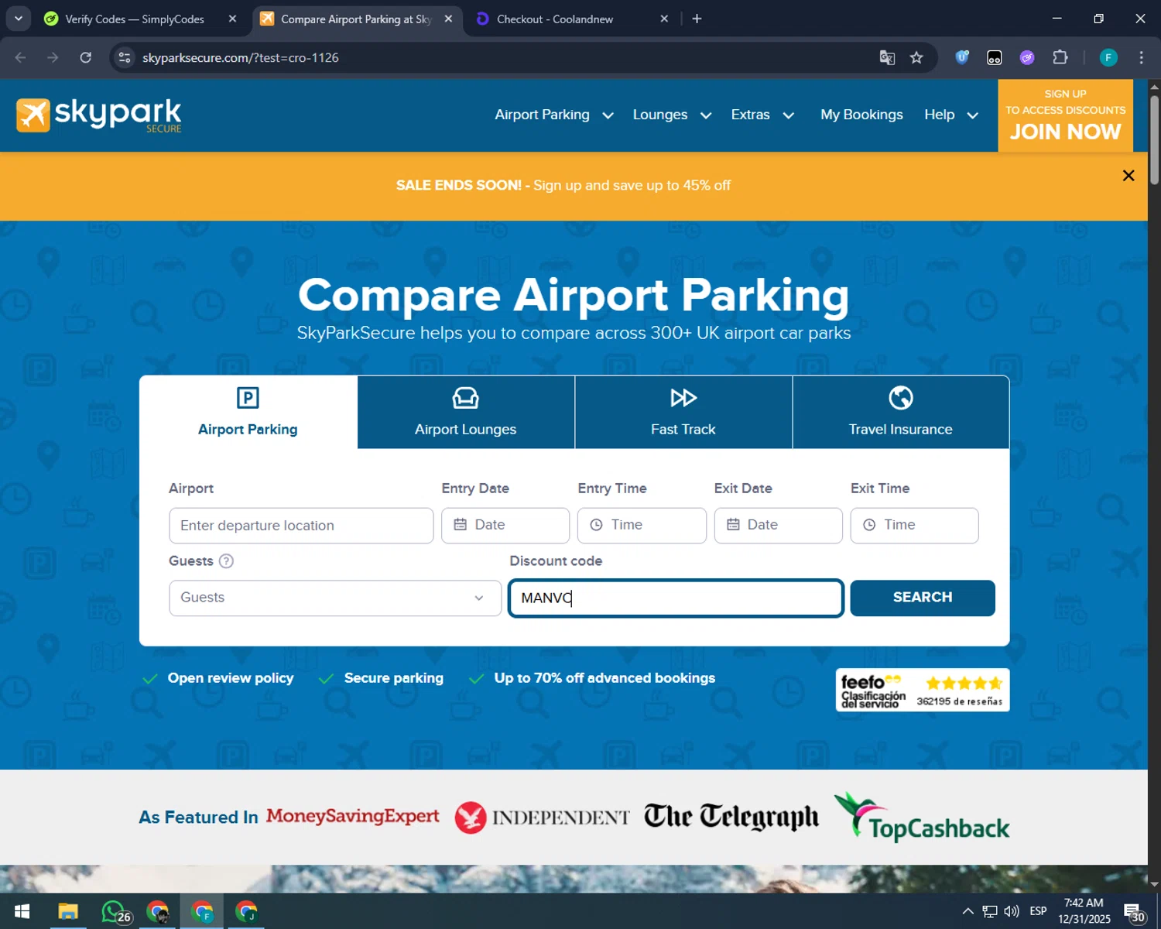Open notification center icon
1161x929 pixels.
(x=1134, y=912)
